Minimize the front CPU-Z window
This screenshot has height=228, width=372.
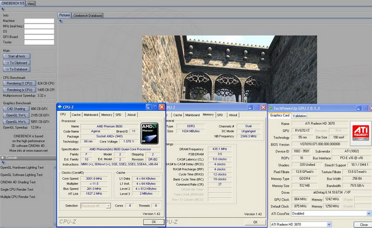click(148, 107)
